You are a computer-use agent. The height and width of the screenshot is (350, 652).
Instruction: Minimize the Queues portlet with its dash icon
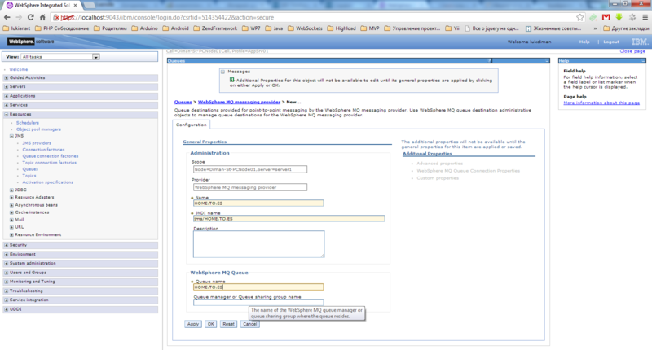pos(547,61)
